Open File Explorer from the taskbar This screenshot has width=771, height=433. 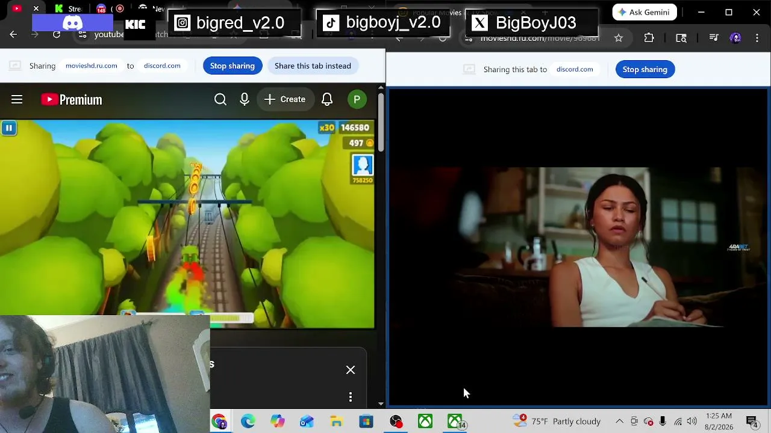(x=337, y=422)
